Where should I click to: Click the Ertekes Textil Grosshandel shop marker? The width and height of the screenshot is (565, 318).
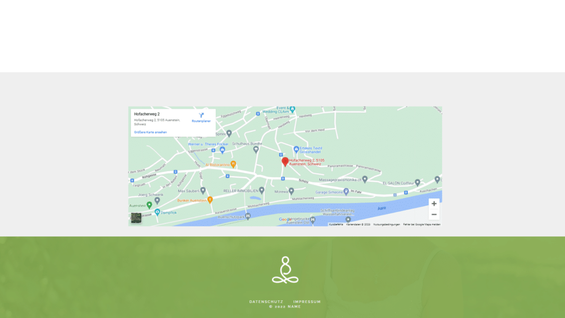(x=296, y=149)
